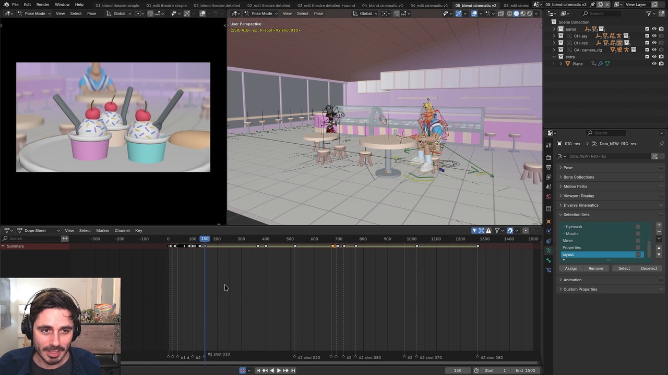Toggle only show selected in Dope Sheet
This screenshot has height=375, width=668.
point(474,230)
